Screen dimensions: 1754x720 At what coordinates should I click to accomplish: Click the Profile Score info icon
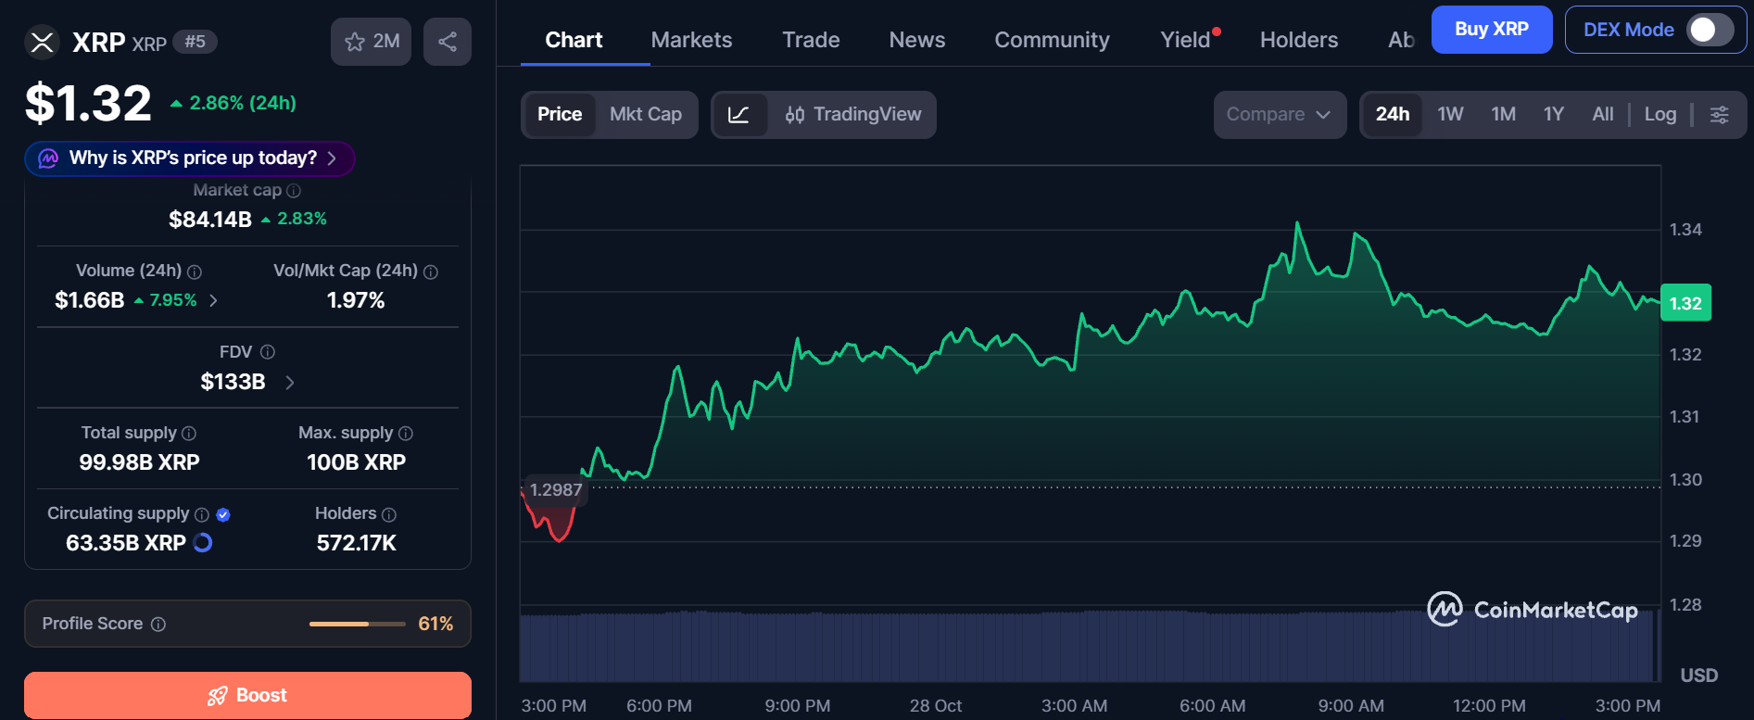click(x=158, y=625)
